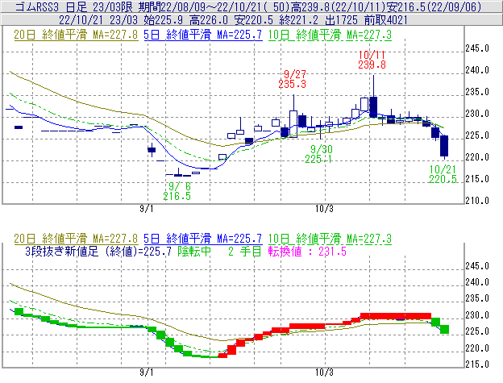
Task: Click the 10日 終値平滑 MA=227.3 legend in upper chart
Action: [x=330, y=35]
